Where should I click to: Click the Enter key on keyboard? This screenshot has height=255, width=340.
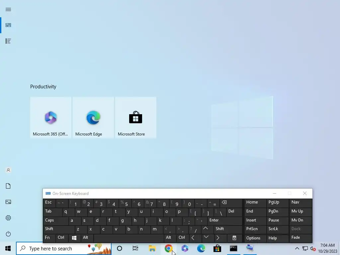point(225,221)
